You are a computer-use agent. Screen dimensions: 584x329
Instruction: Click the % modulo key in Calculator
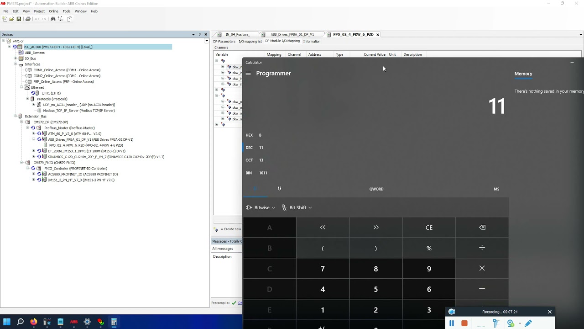tap(429, 248)
